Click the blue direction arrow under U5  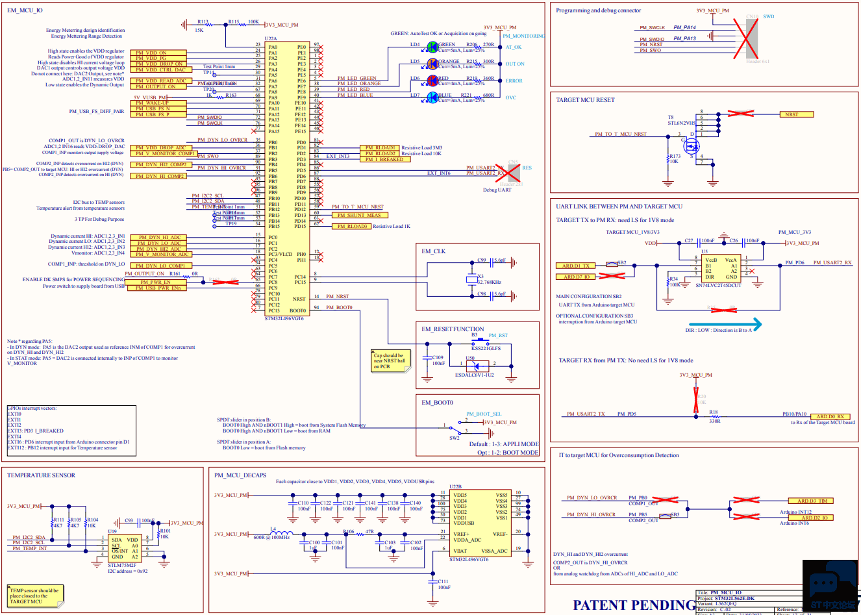725,323
